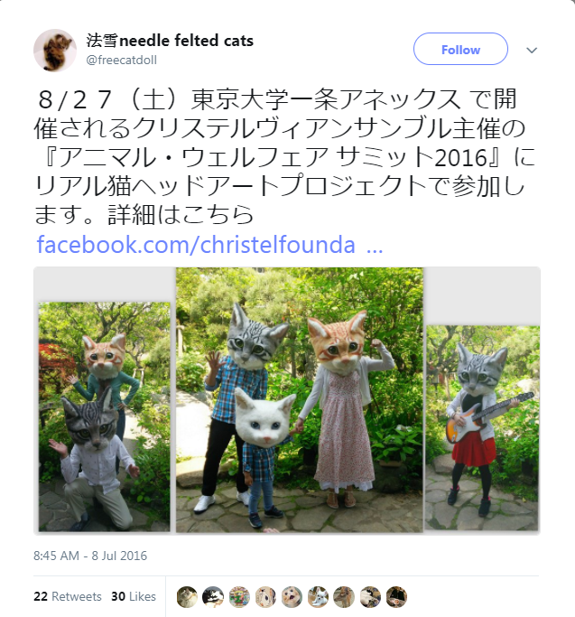Click the freecatdoll profile avatar
The width and height of the screenshot is (575, 617).
[55, 51]
